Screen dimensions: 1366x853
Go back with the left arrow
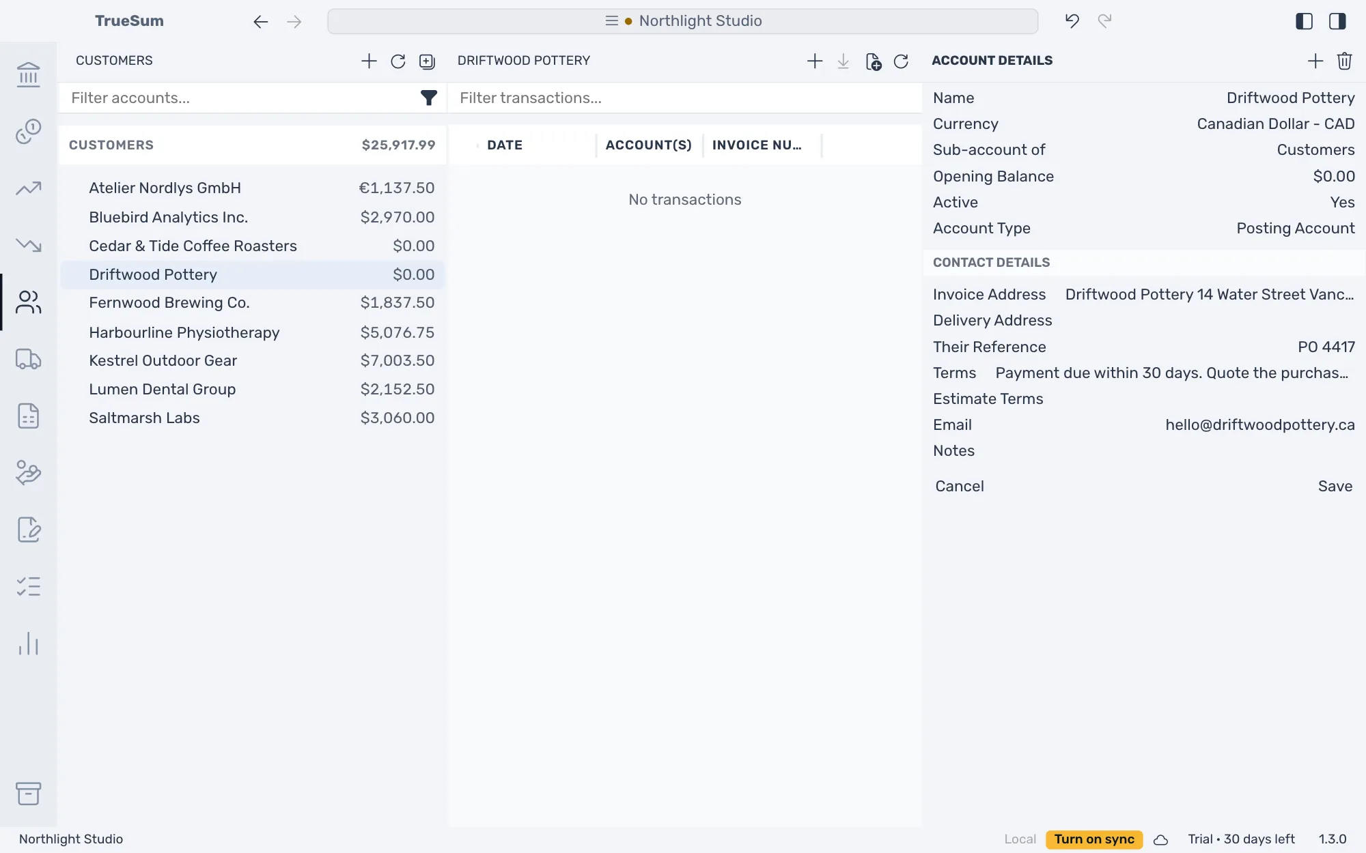click(261, 22)
